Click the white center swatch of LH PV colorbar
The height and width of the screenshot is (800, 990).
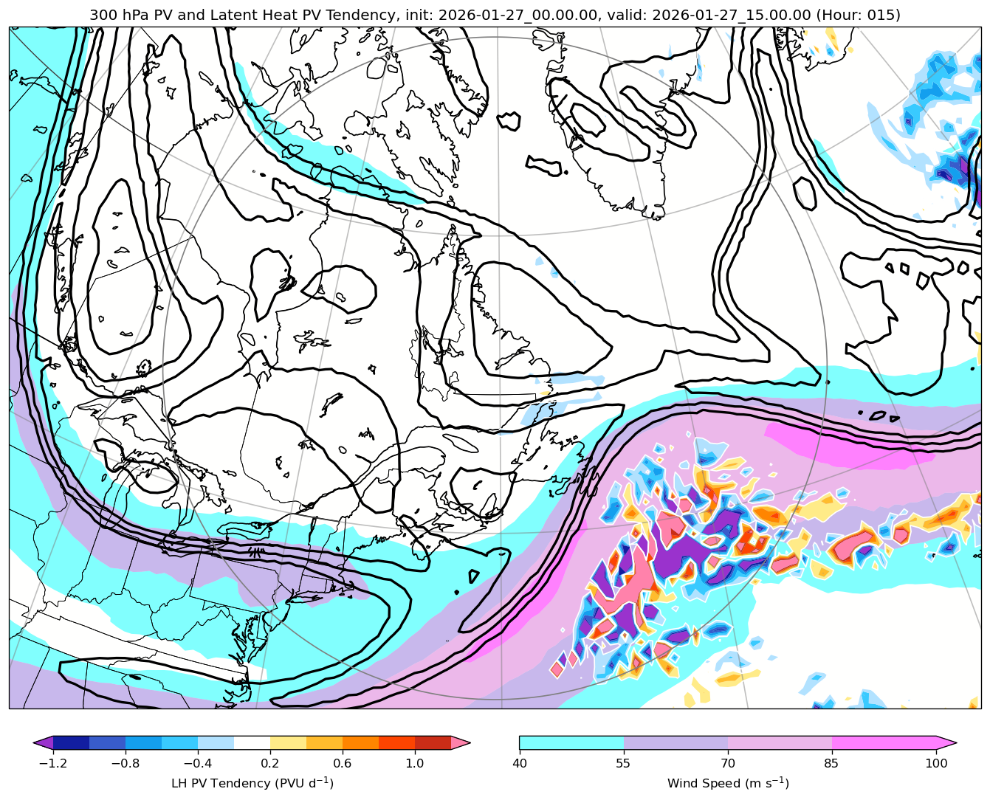(x=252, y=742)
